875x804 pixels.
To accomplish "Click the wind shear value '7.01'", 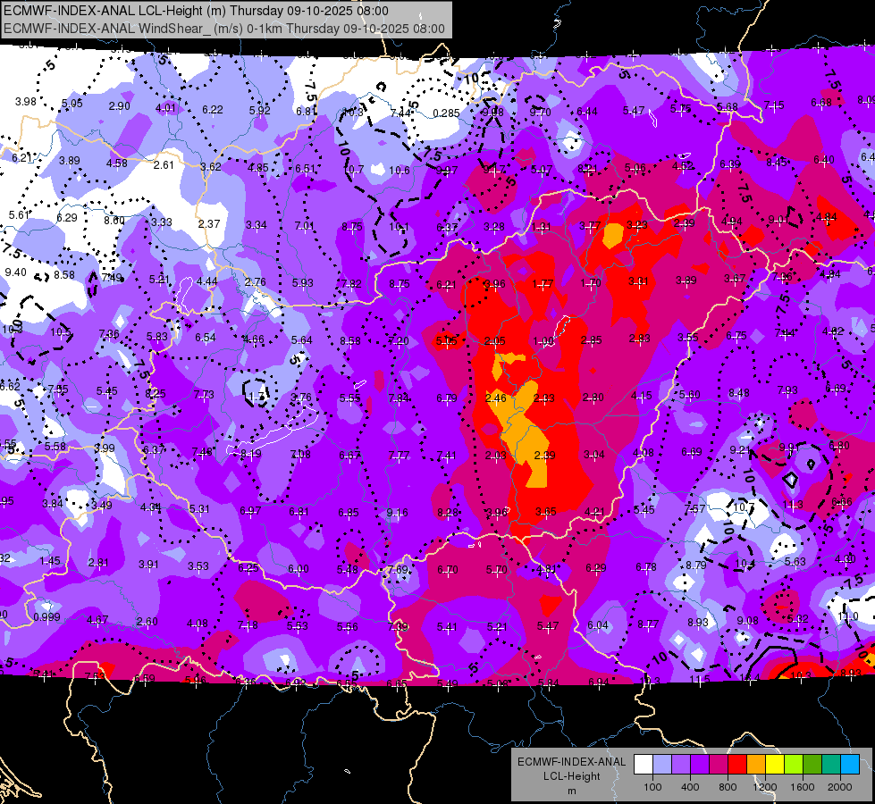I will [x=305, y=226].
